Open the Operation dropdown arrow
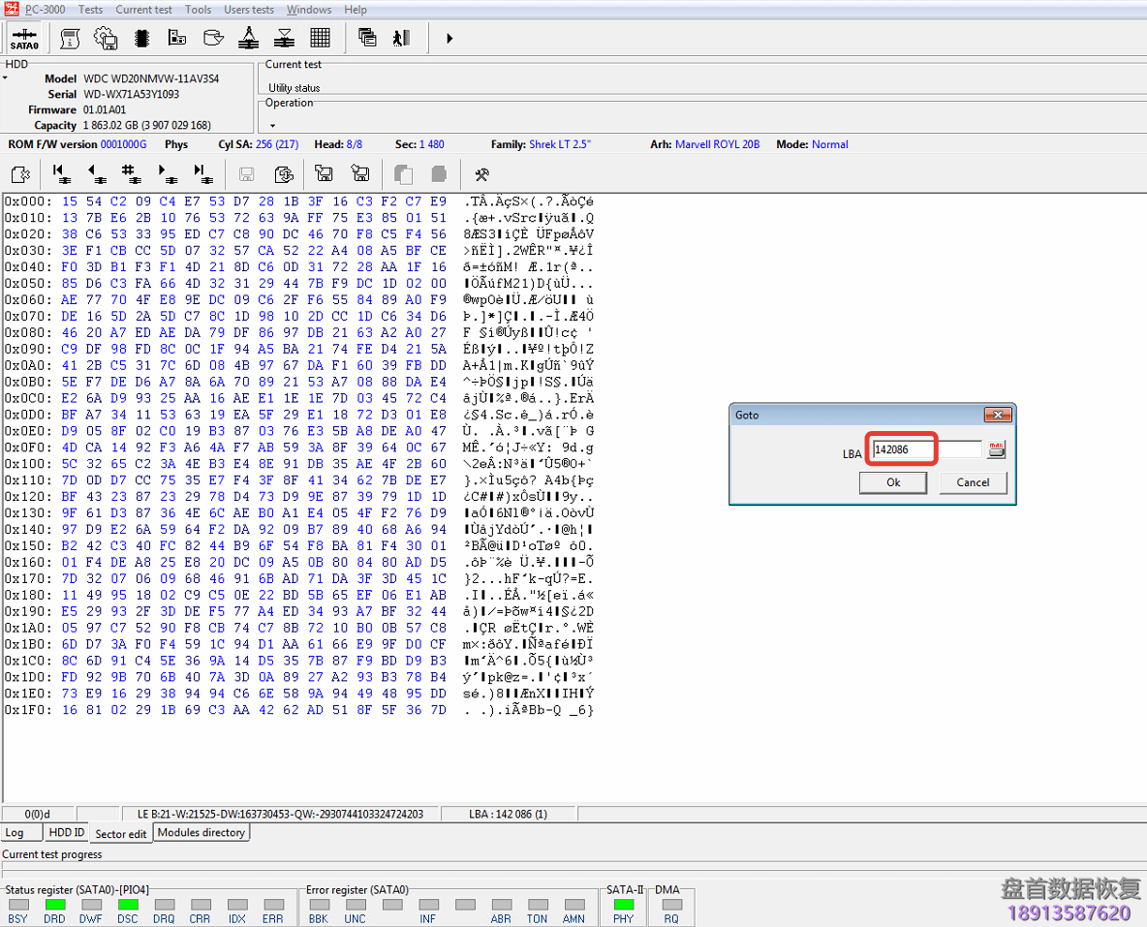The width and height of the screenshot is (1147, 927). tap(272, 125)
